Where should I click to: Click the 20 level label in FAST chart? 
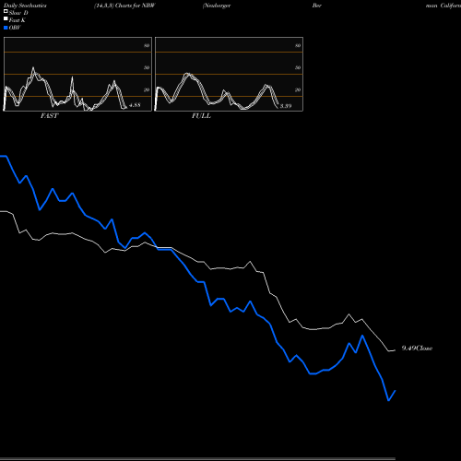pyautogui.click(x=147, y=89)
